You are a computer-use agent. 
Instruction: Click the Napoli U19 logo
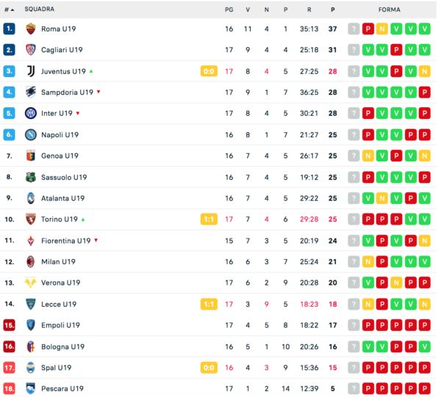click(x=31, y=135)
